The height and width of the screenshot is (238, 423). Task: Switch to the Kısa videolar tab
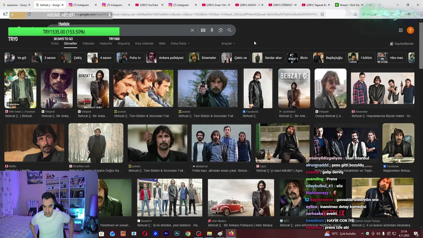coord(144,43)
